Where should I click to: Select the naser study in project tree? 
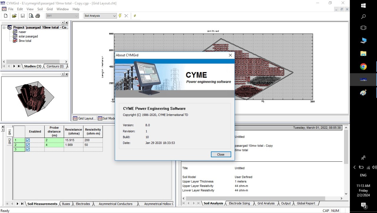22,32
